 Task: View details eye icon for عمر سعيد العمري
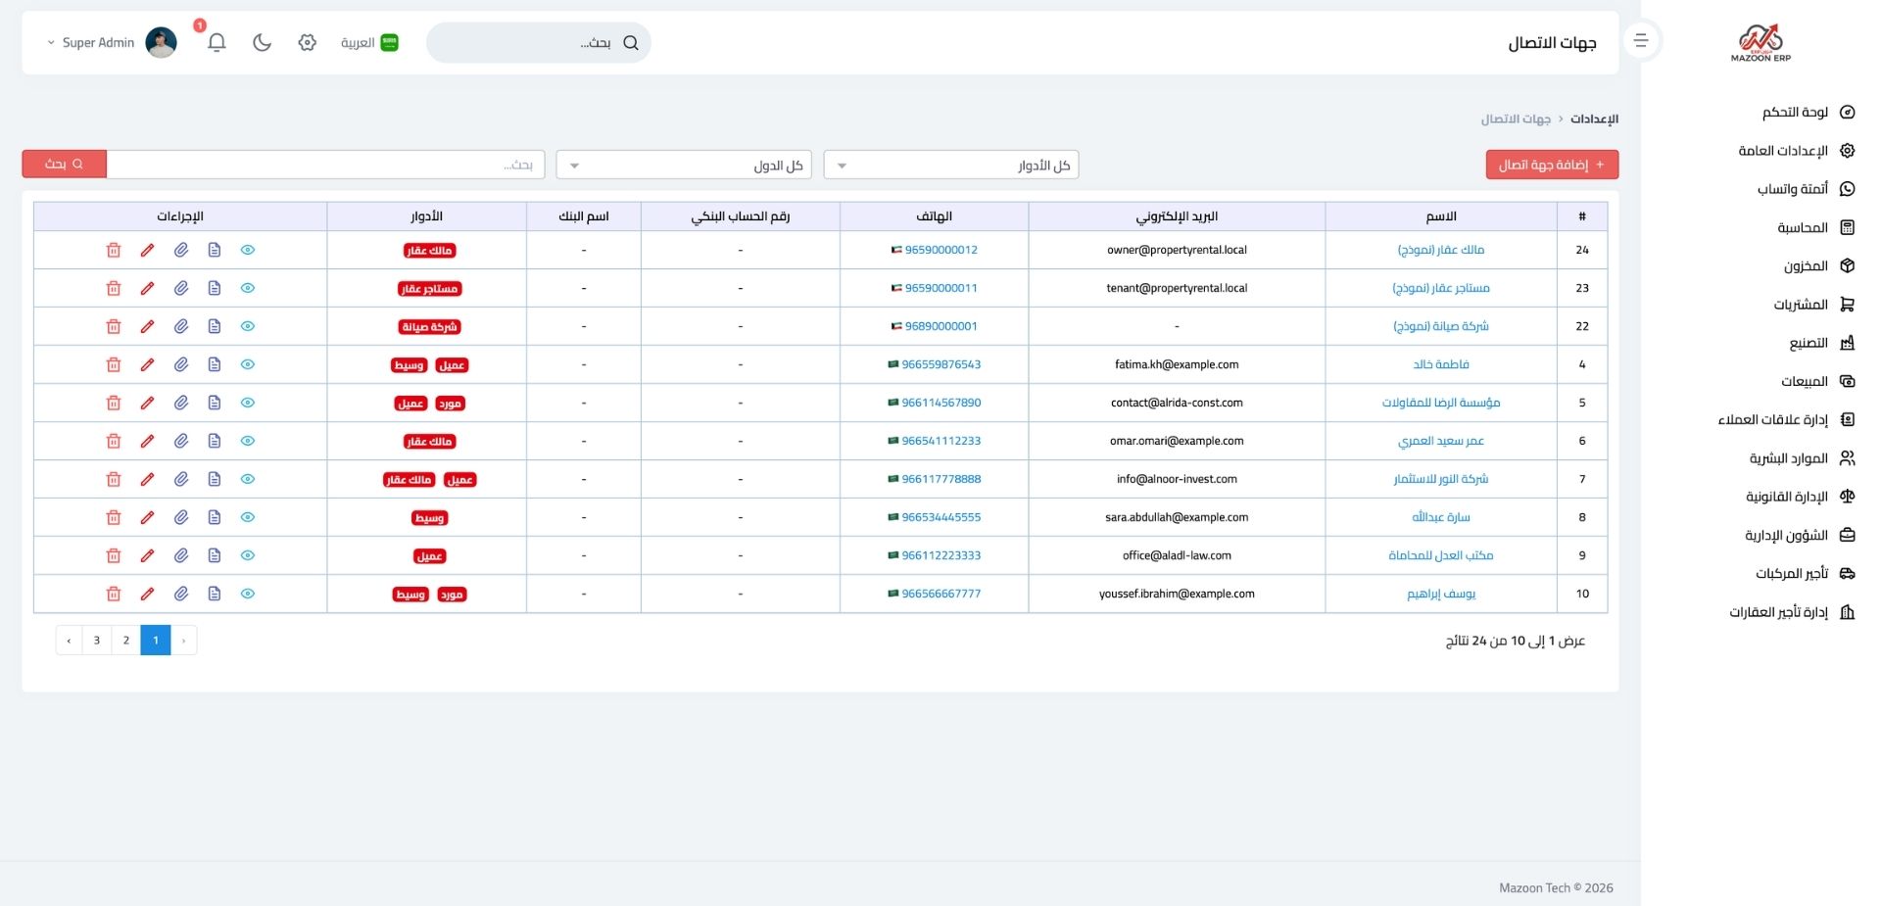pos(248,441)
